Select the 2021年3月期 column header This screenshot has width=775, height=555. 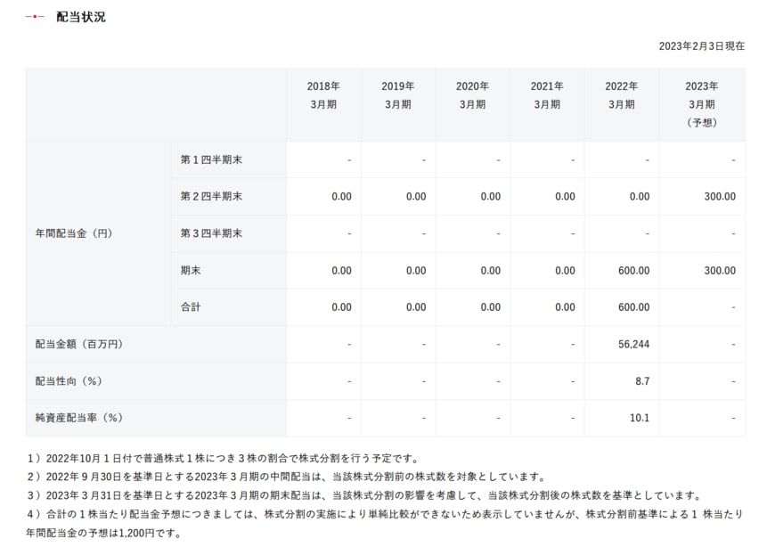547,95
